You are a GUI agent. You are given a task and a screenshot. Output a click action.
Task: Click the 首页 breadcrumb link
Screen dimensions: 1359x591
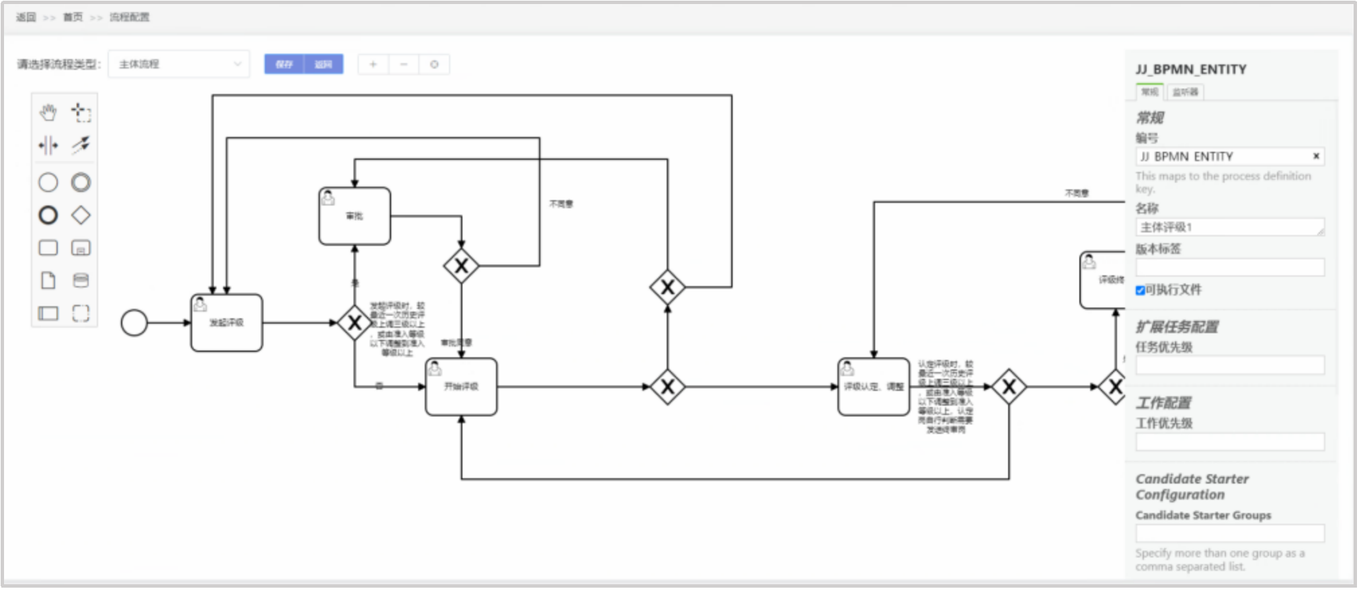coord(73,17)
